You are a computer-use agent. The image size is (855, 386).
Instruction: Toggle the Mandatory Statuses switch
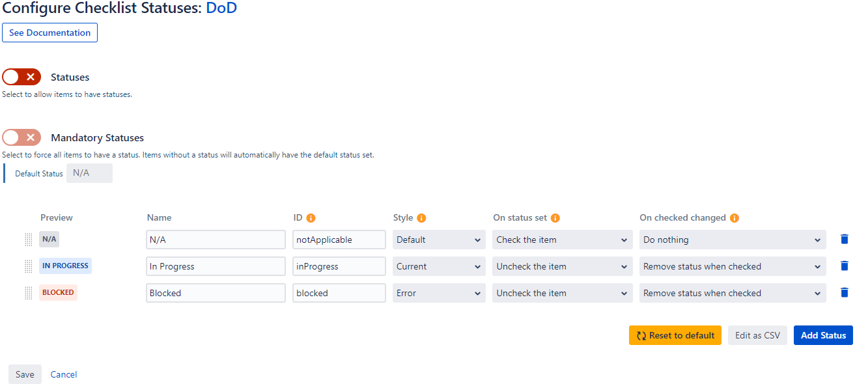click(21, 137)
